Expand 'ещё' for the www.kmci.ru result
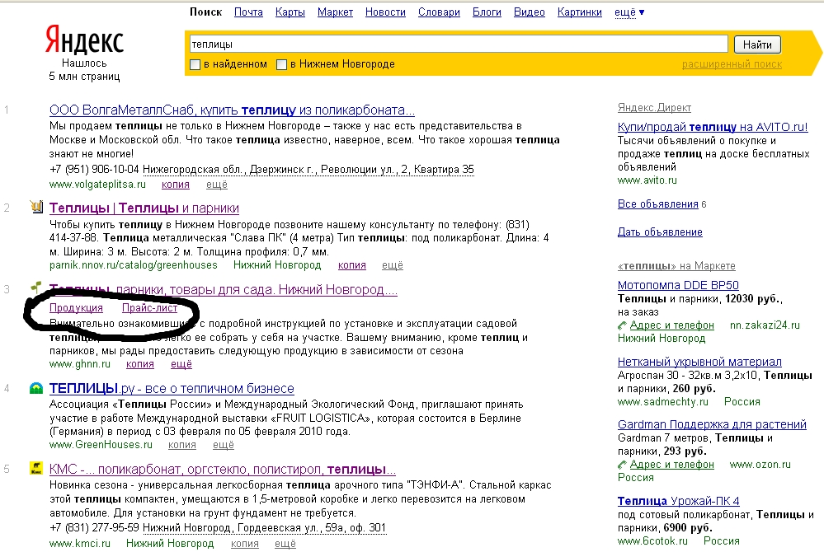Screen dimensions: 824x552 point(285,543)
